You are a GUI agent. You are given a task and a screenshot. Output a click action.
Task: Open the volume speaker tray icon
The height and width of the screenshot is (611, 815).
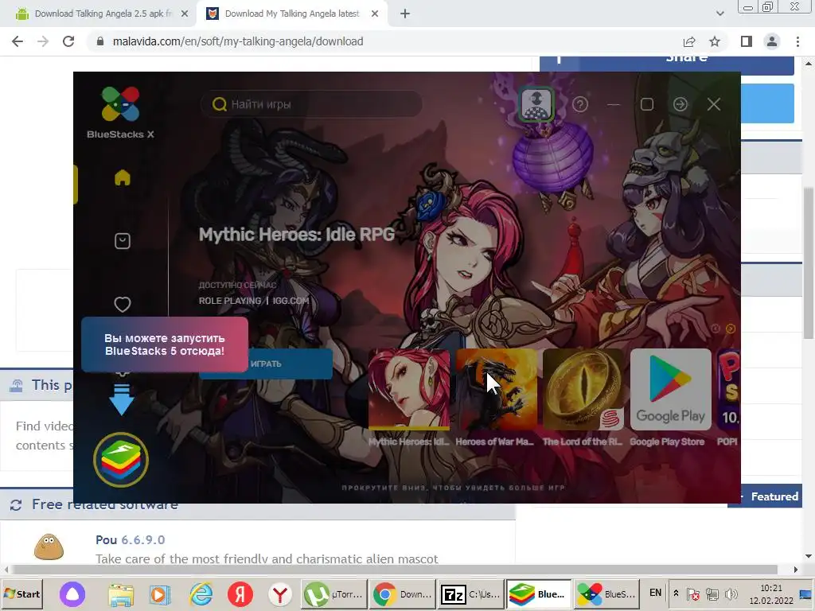731,593
